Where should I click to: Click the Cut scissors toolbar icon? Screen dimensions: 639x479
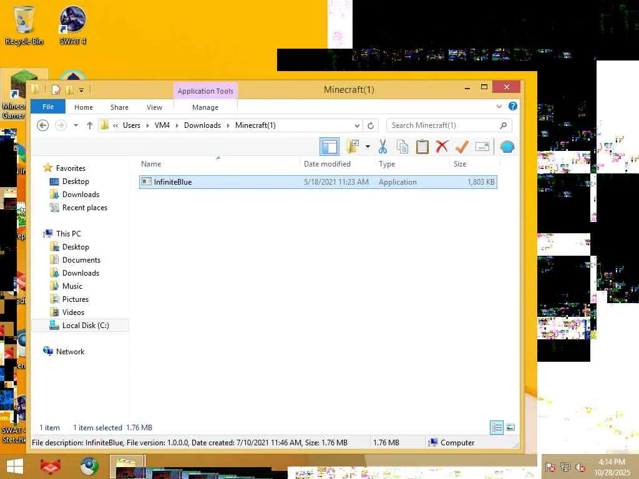(383, 147)
